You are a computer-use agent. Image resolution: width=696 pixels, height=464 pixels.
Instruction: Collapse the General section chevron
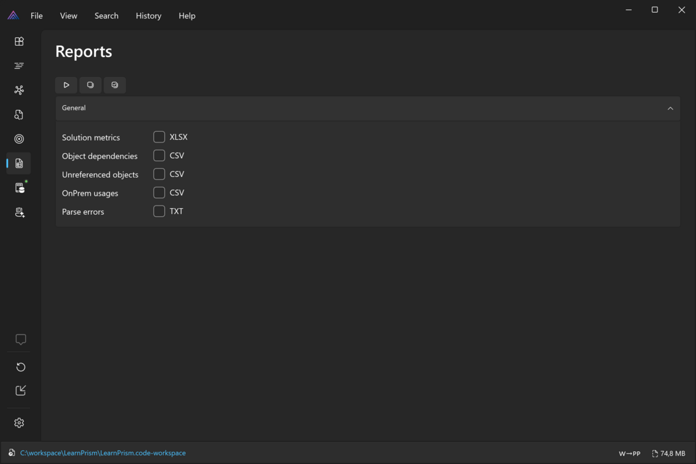[x=670, y=108]
